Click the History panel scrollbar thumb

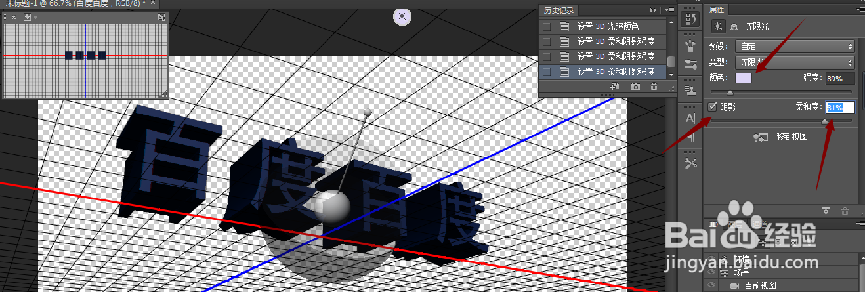point(671,62)
